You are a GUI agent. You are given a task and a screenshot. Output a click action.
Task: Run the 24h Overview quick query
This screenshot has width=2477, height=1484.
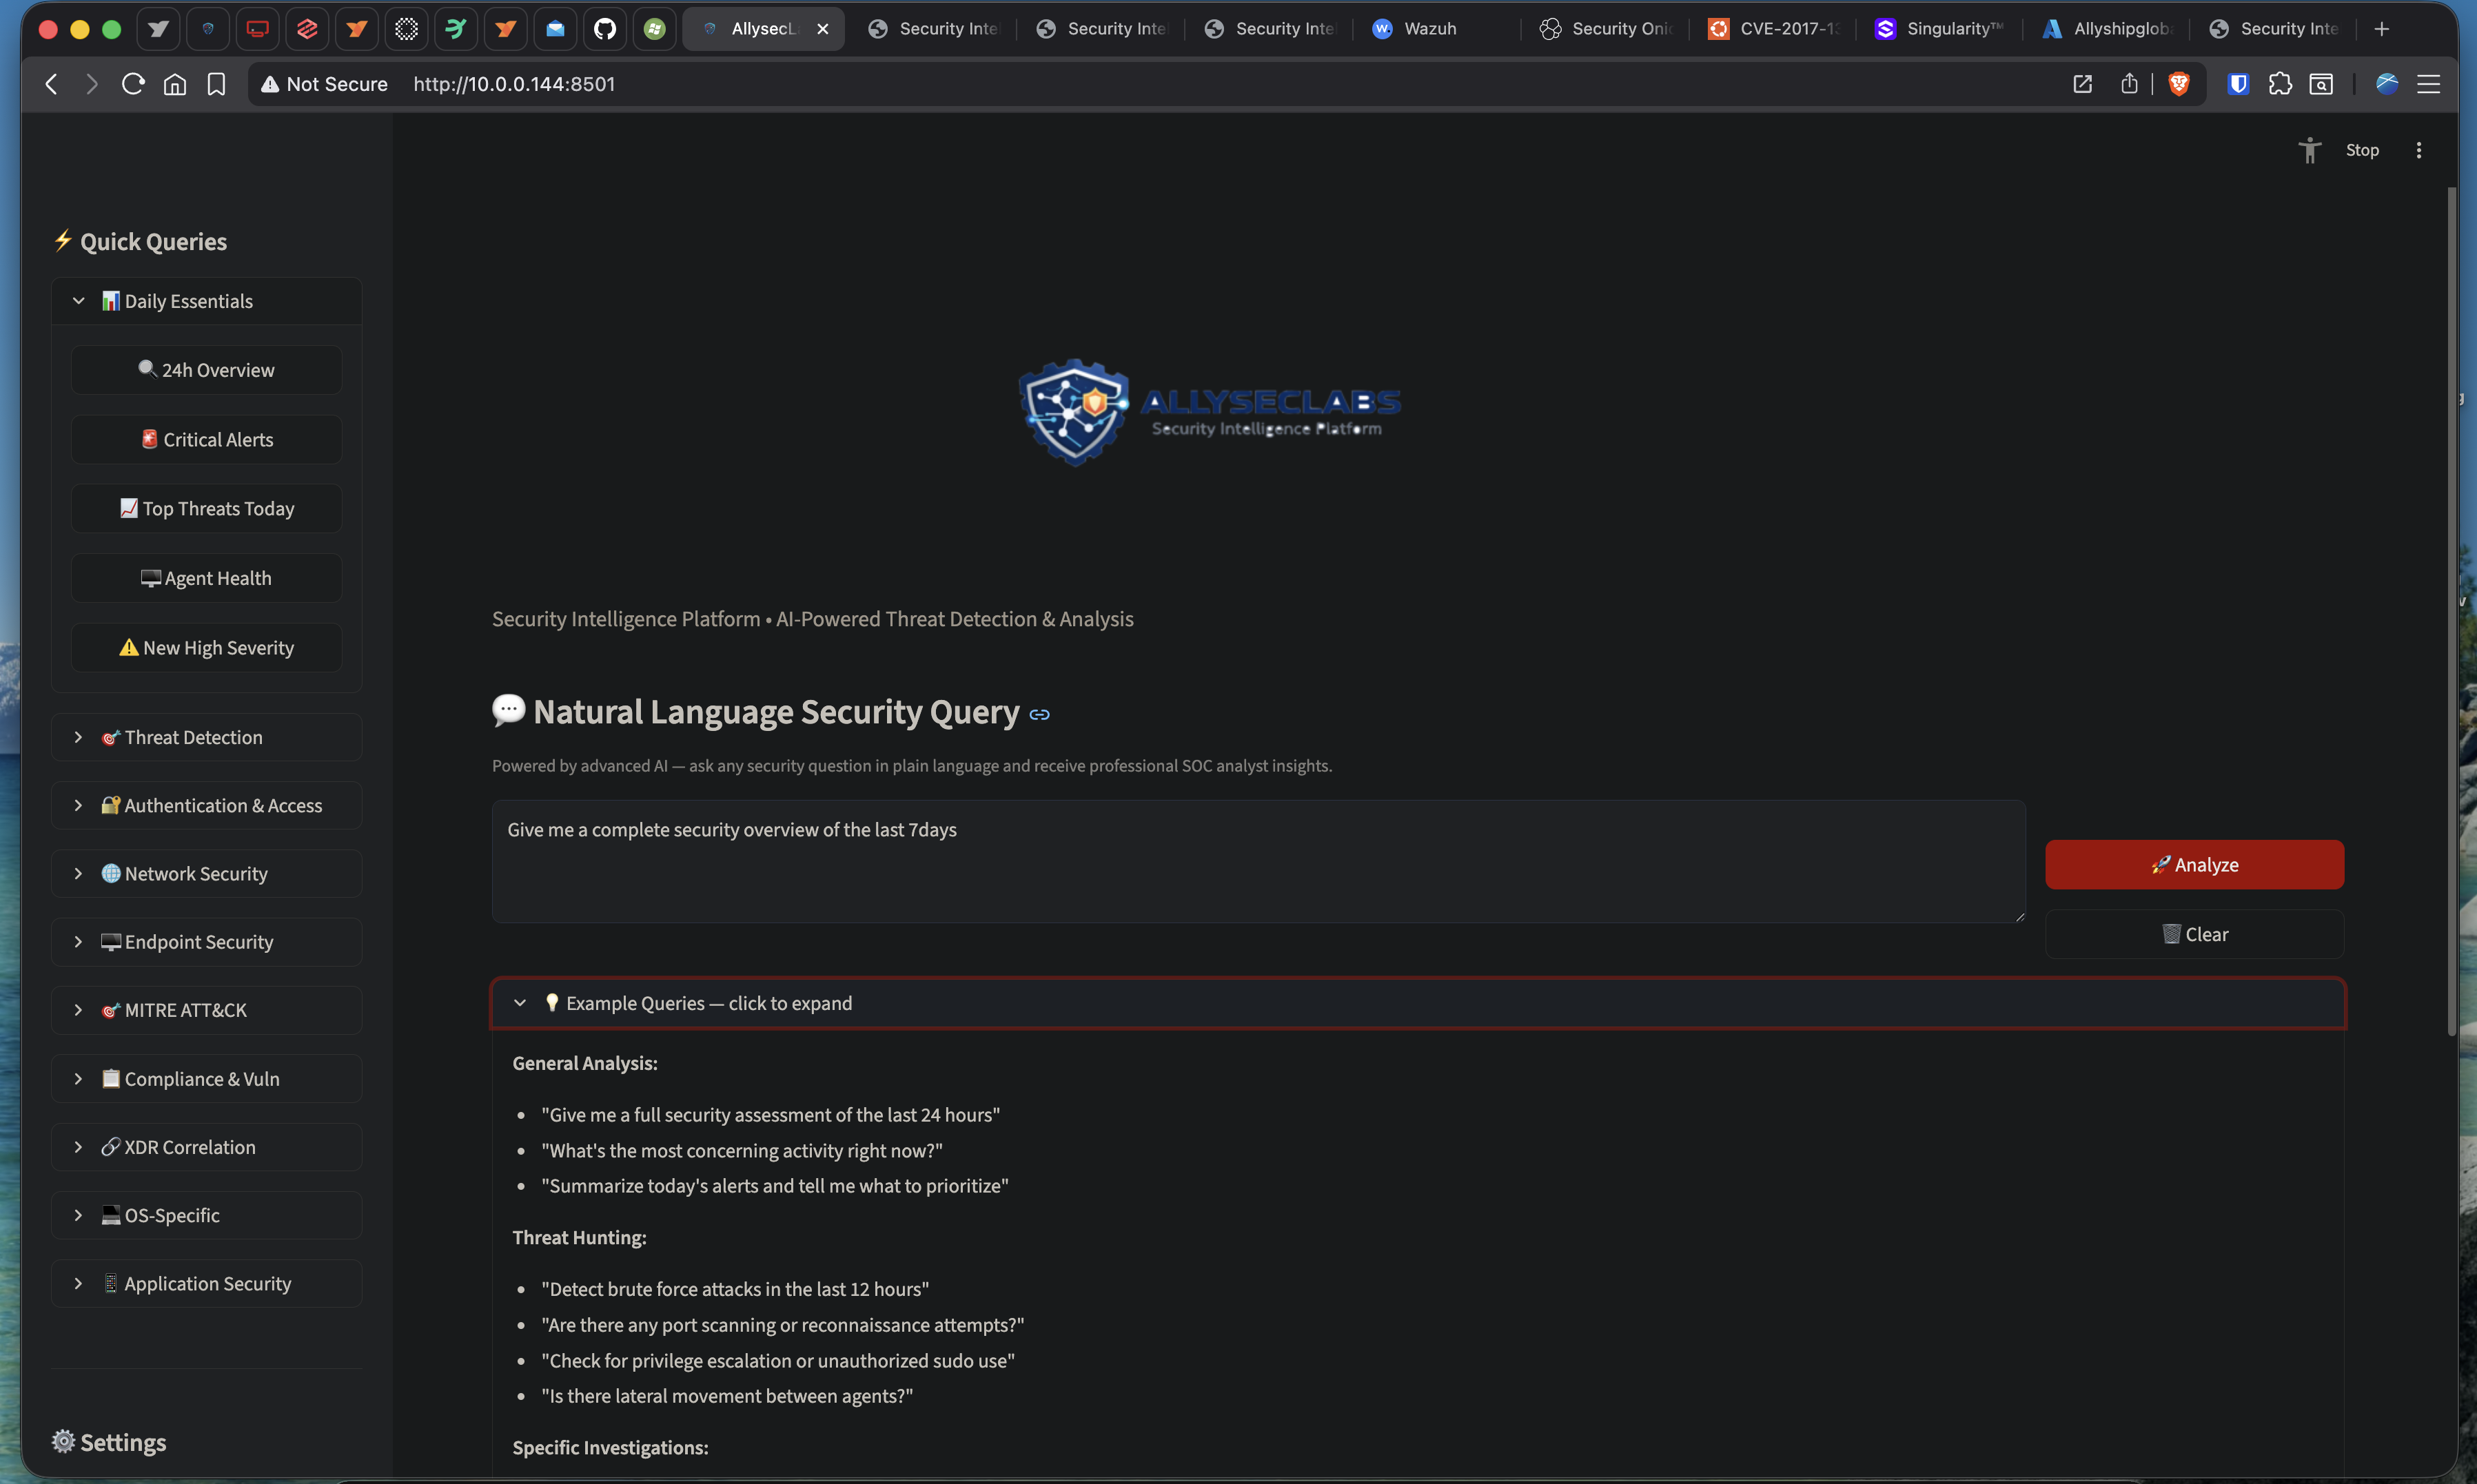pos(206,370)
